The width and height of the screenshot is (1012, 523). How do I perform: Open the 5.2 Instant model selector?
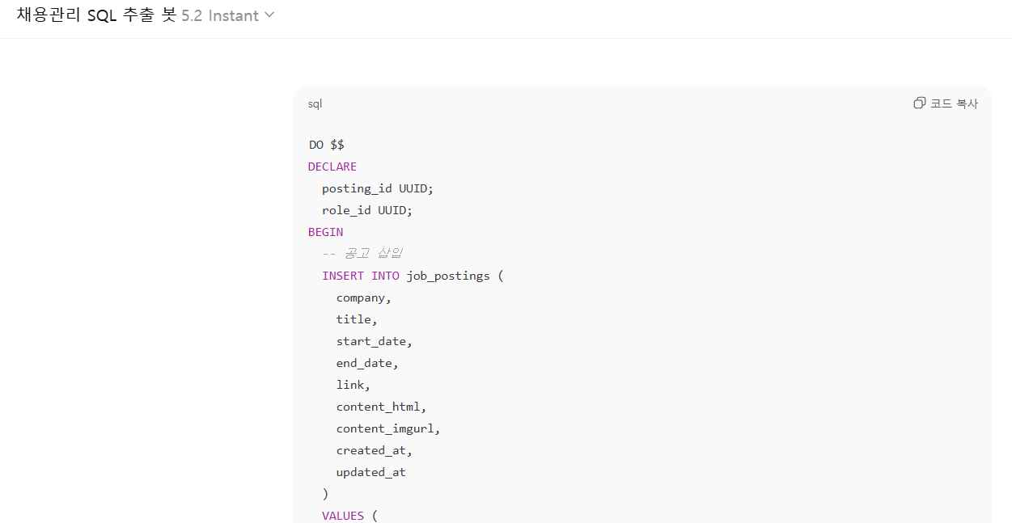pos(220,15)
